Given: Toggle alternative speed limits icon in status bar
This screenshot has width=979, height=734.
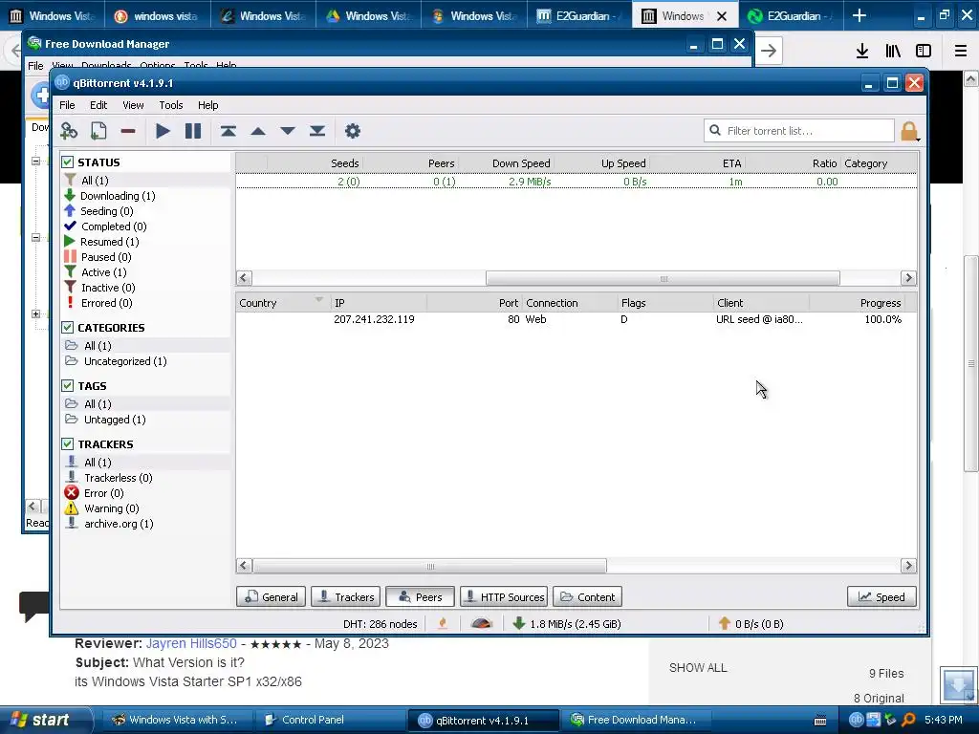Looking at the screenshot, I should coord(482,623).
